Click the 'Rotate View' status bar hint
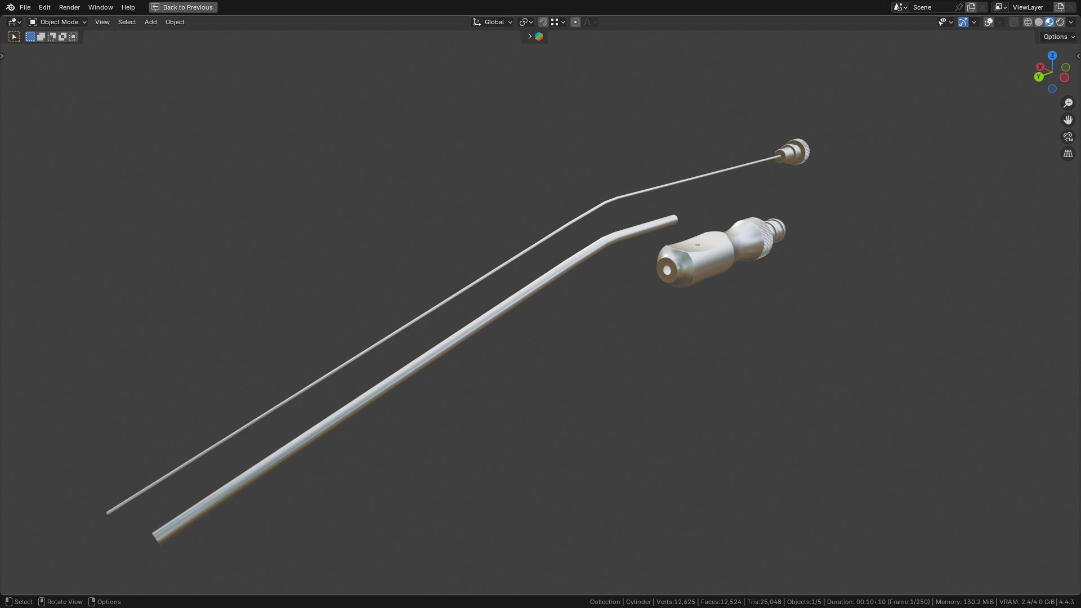 (65, 602)
